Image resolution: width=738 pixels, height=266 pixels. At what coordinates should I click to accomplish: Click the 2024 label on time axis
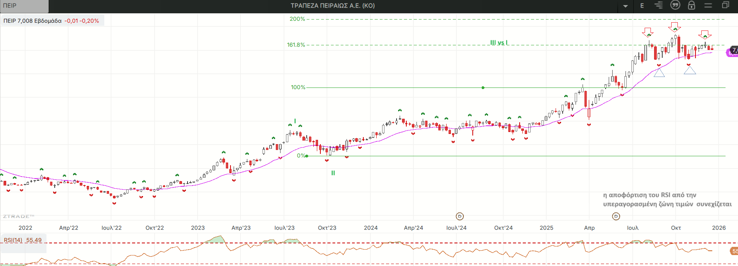(370, 228)
